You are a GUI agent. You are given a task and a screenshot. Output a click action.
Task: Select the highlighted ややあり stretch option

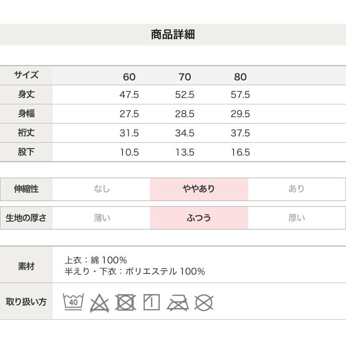coord(199,189)
